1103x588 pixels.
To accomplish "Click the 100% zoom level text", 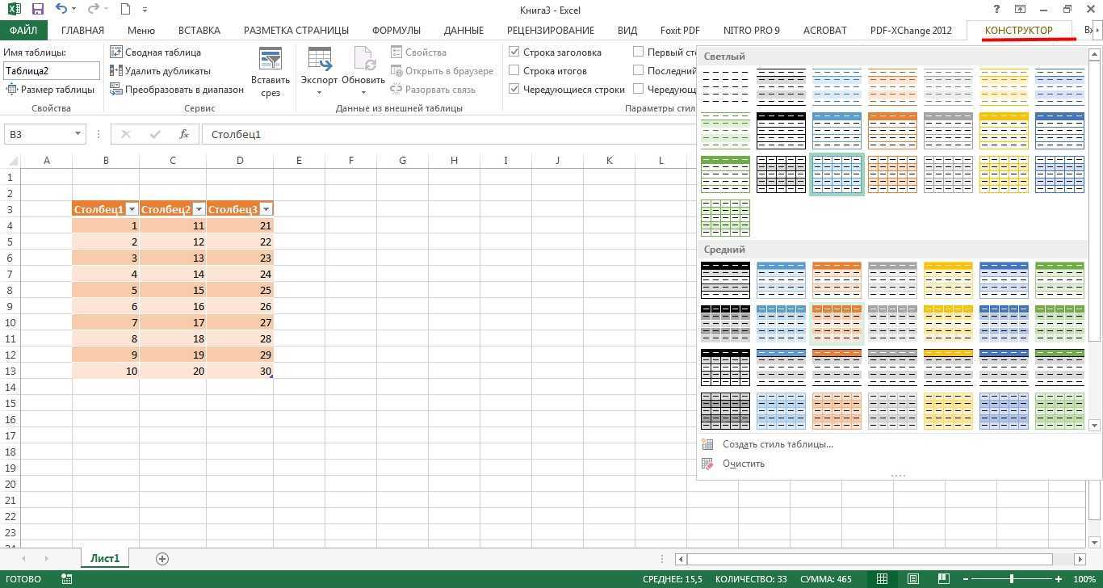I will pyautogui.click(x=1084, y=579).
